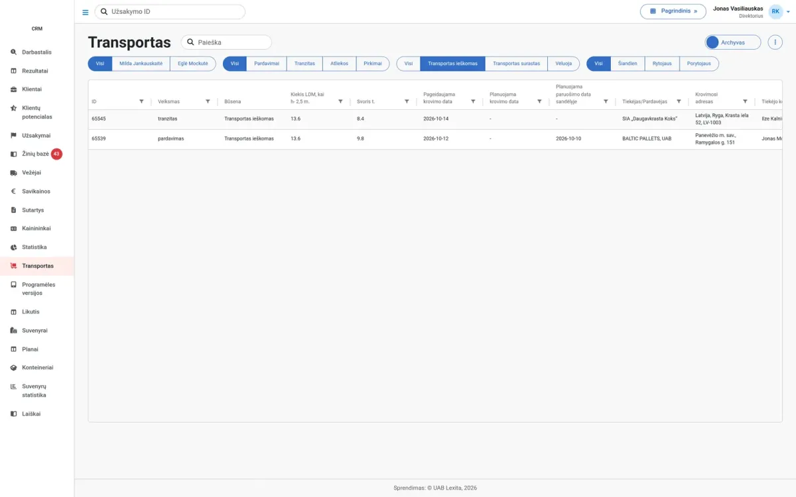Viewport: 796px width, 497px height.
Task: Click the Vežėjai truck icon in sidebar
Action: click(x=14, y=172)
